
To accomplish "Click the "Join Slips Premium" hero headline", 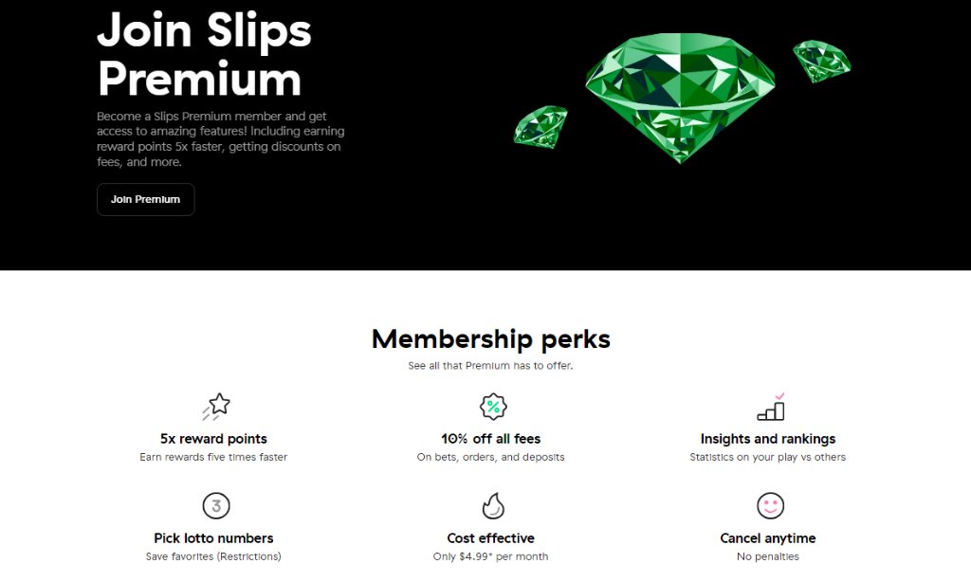I will 204,55.
